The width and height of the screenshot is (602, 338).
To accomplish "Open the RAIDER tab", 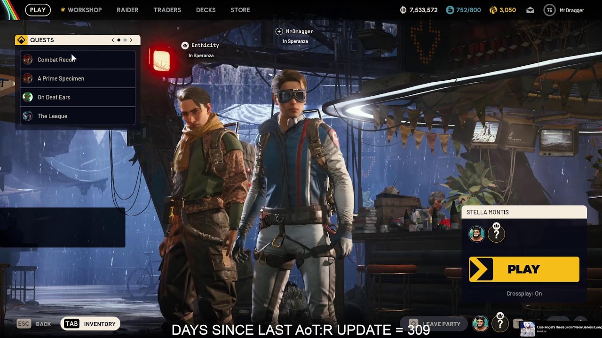I will pos(127,10).
